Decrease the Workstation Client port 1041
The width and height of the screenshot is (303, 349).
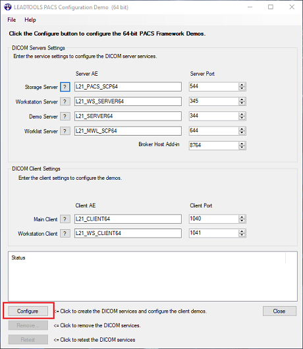point(242,235)
